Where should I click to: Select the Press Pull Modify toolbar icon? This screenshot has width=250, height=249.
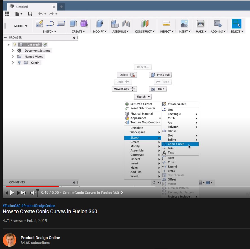[99, 23]
